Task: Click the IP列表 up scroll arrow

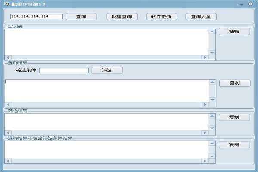Action: pyautogui.click(x=212, y=31)
